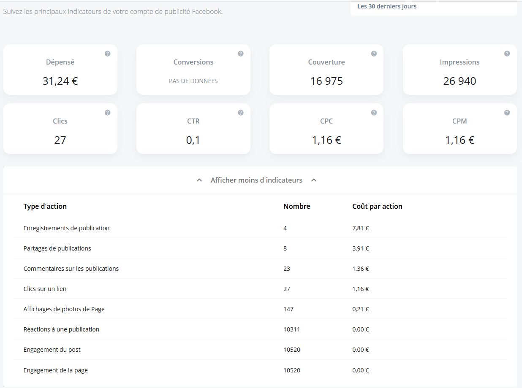This screenshot has width=522, height=388.
Task: Click the Type d'action column header
Action: pos(45,206)
